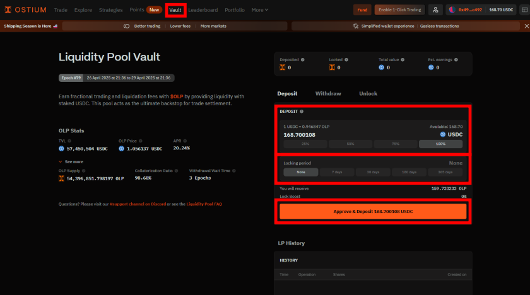Open the More dropdown menu
The width and height of the screenshot is (530, 295).
click(259, 10)
